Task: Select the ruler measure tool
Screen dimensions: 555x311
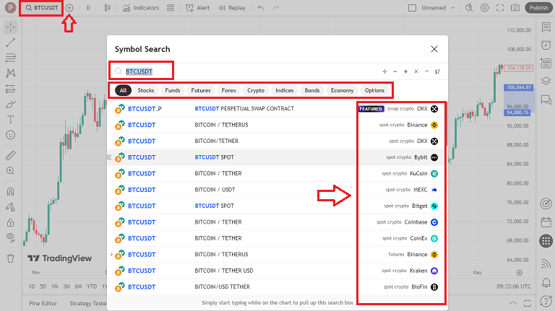Action: tap(11, 155)
